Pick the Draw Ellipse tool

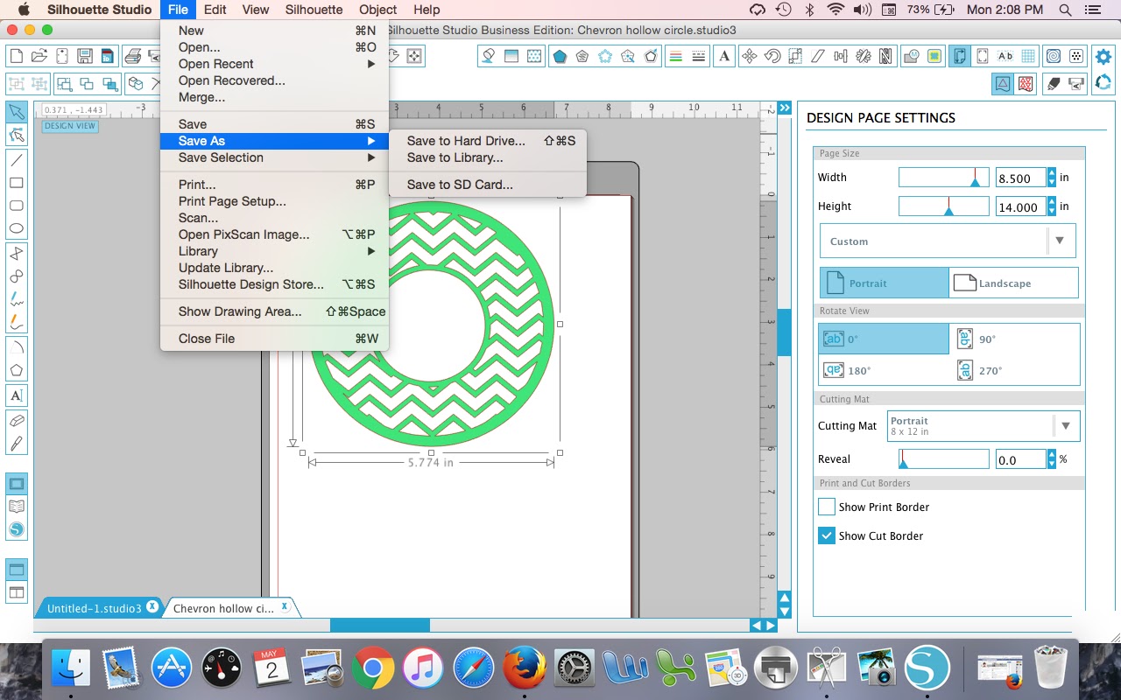tap(16, 227)
